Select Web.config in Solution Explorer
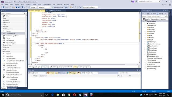 pos(152,69)
